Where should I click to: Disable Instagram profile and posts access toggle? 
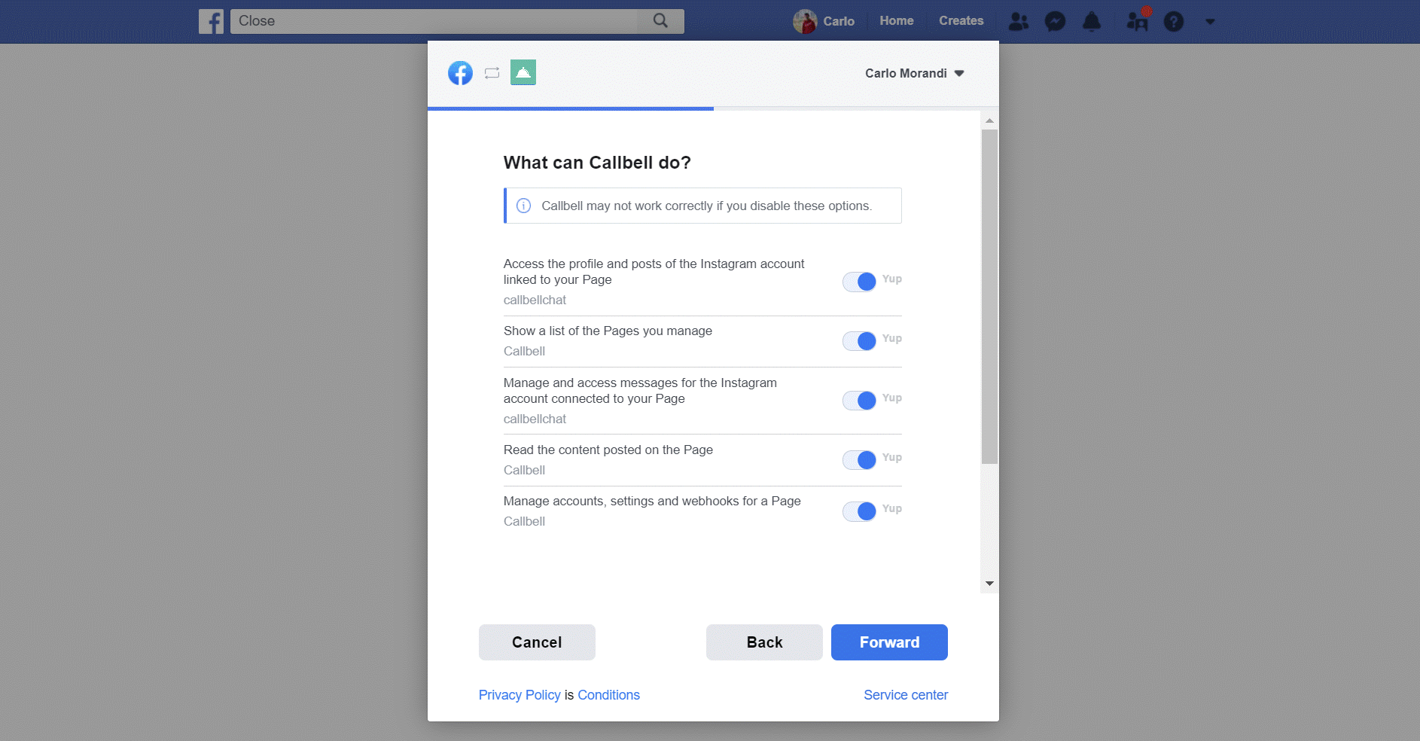(859, 282)
